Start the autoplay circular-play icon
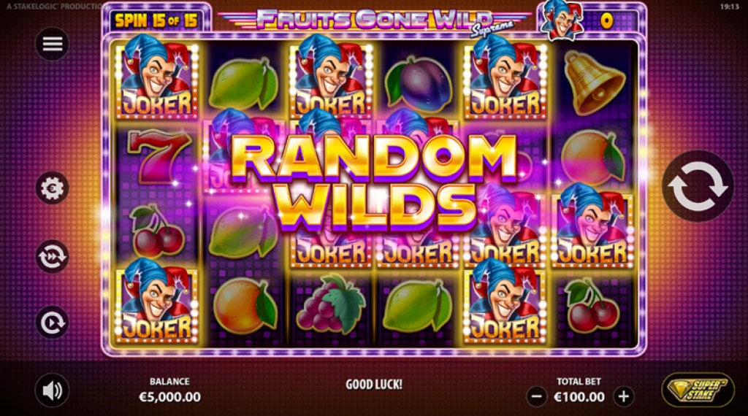 52,323
